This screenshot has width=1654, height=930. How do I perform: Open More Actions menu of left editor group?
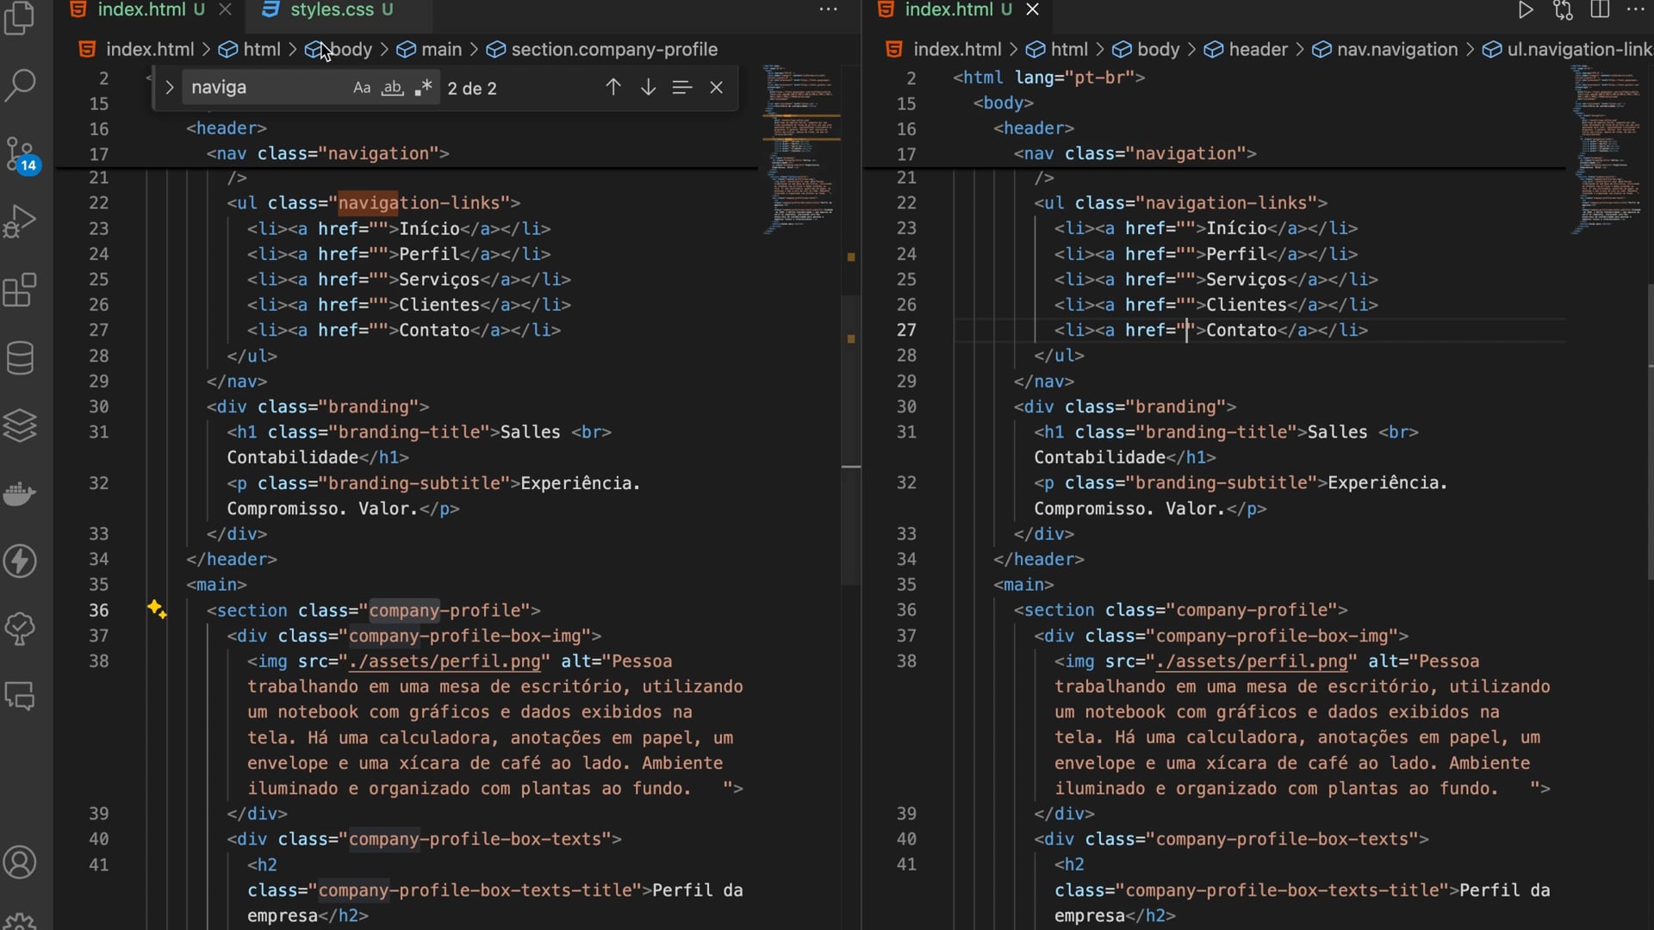(828, 10)
